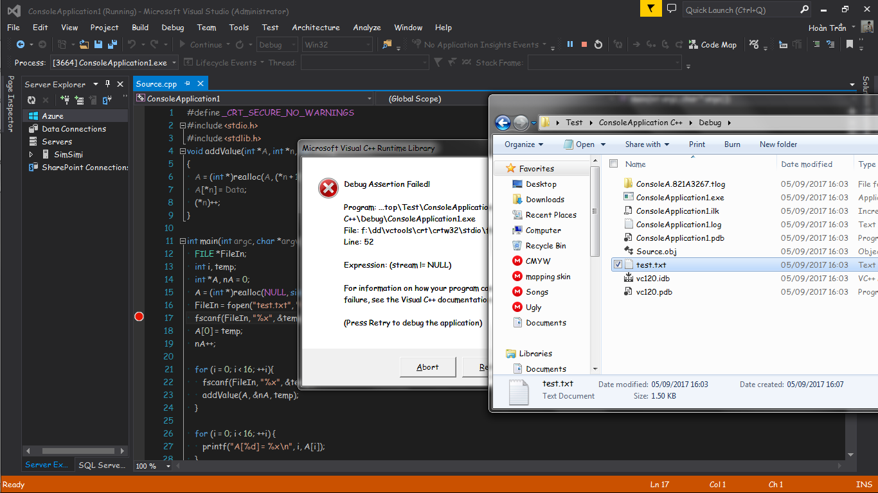The height and width of the screenshot is (493, 878).
Task: Open Code Map from the toolbar
Action: pos(712,45)
